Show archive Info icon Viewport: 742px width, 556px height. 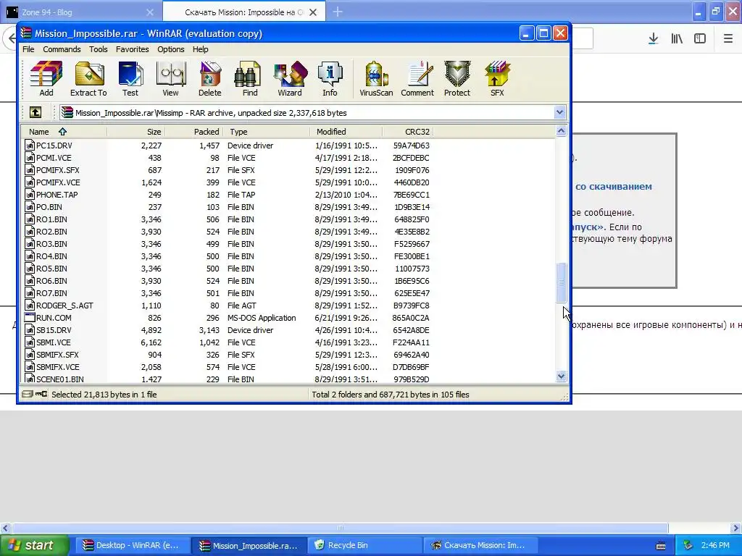click(330, 78)
